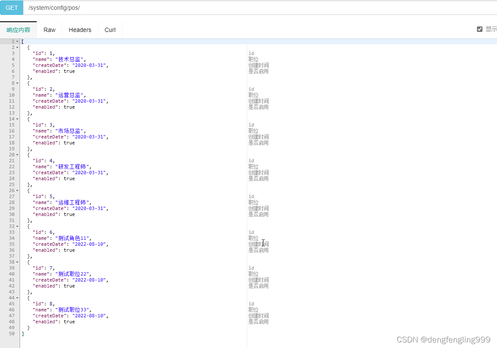Click the name value "运维工程师"
The image size is (497, 348).
[x=72, y=202]
